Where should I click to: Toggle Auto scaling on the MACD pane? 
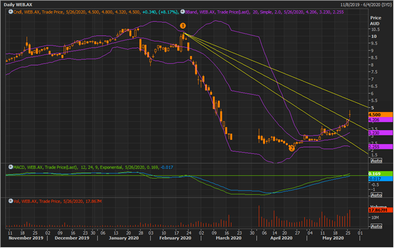pos(376,195)
